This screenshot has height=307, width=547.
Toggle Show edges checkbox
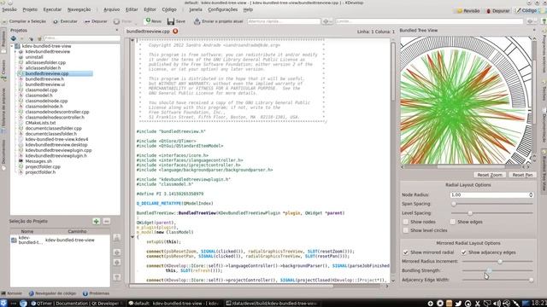tap(452, 222)
